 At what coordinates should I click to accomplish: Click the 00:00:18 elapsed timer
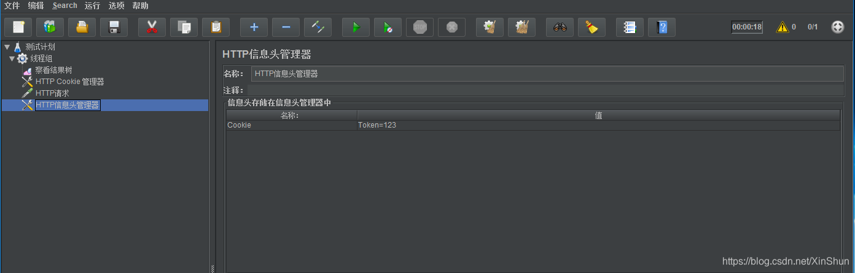coord(747,27)
